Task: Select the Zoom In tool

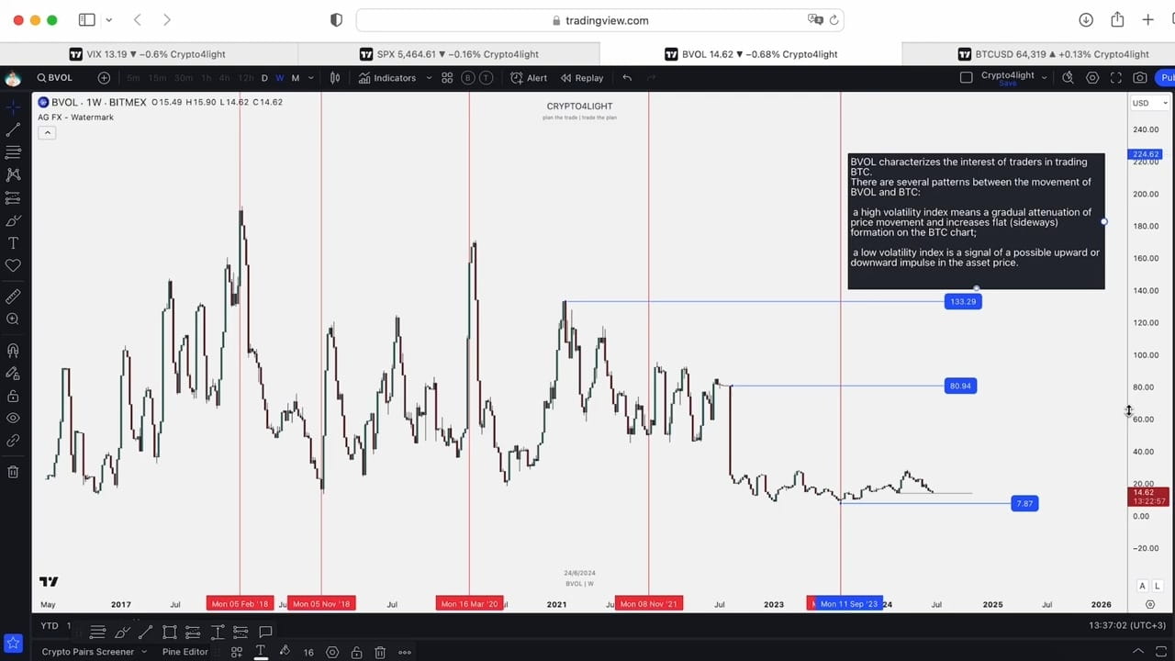Action: 13,319
